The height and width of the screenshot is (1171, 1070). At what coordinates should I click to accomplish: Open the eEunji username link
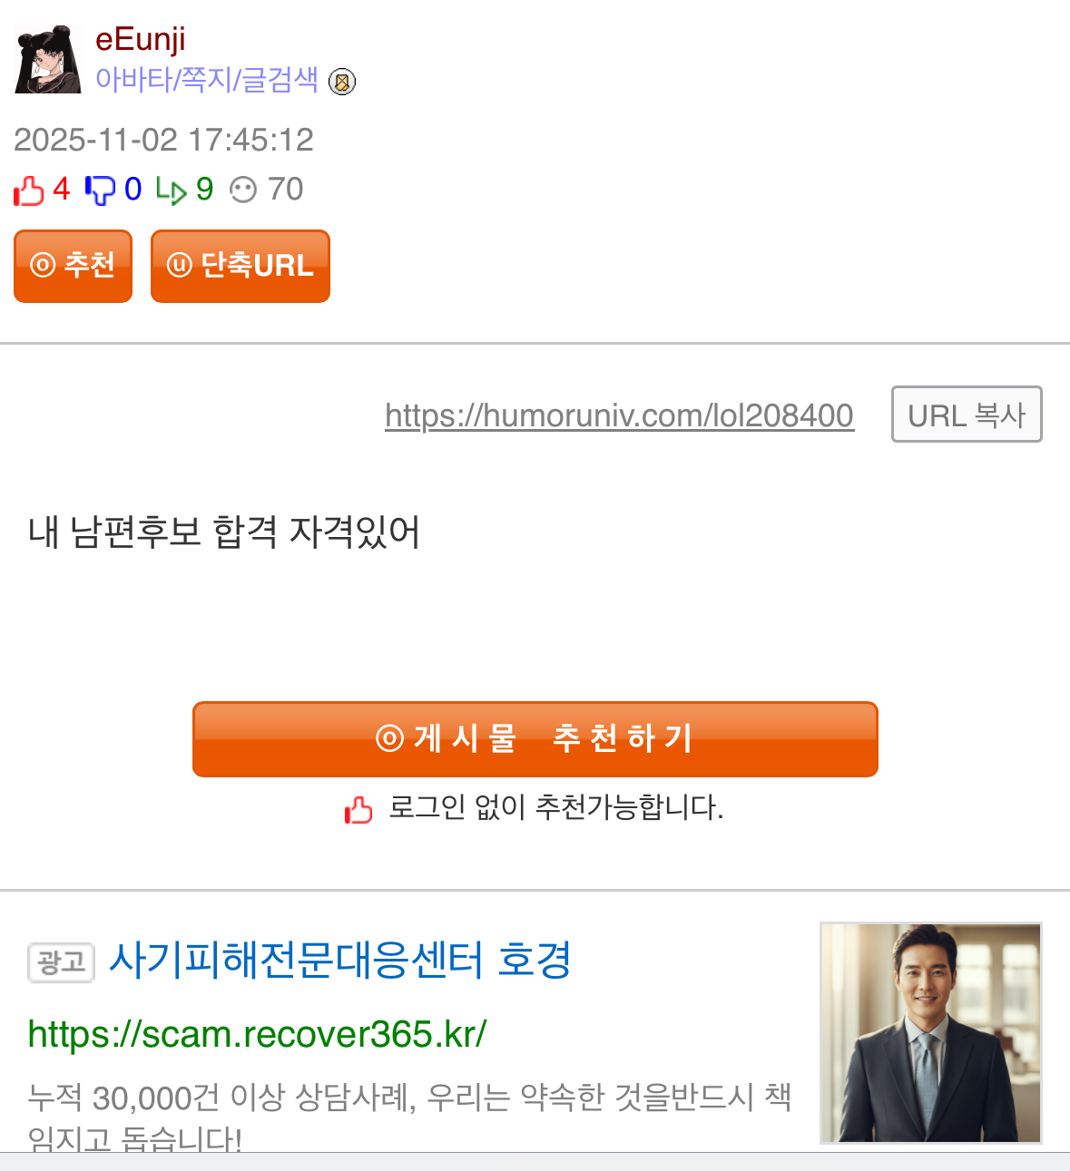(x=141, y=40)
